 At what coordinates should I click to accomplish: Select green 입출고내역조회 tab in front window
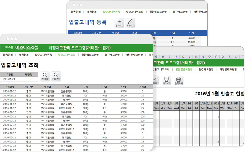click(67, 55)
